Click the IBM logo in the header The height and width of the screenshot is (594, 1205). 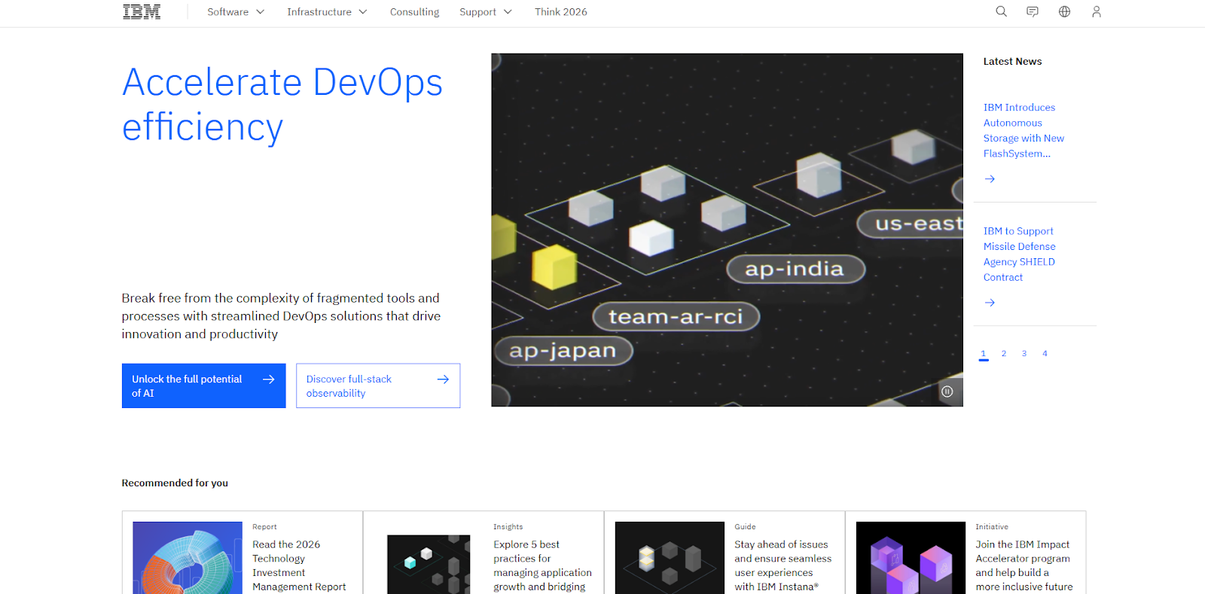(142, 12)
